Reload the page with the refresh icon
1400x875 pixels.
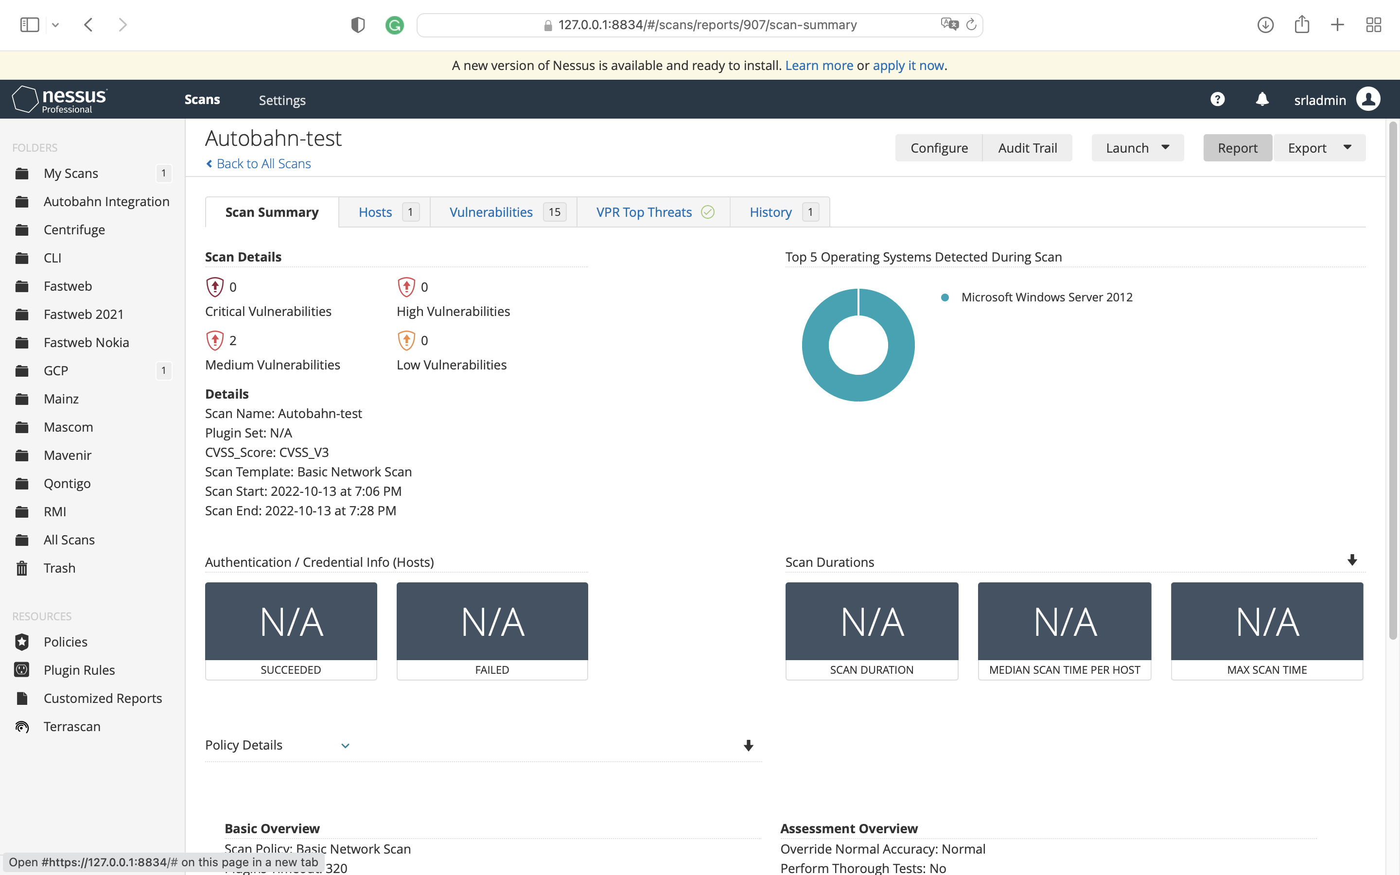point(971,24)
